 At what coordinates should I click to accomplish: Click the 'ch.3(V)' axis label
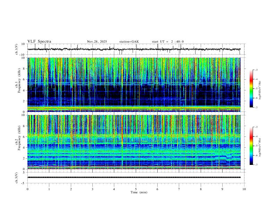click(x=17, y=178)
